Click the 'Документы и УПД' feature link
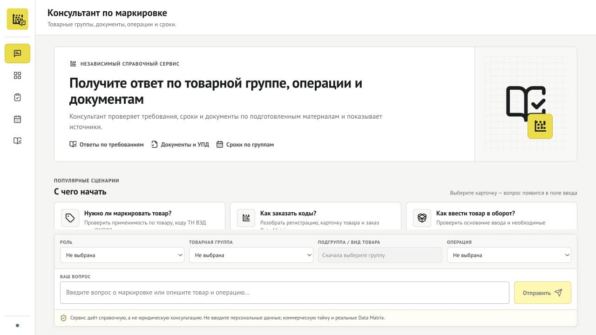The width and height of the screenshot is (596, 335). [180, 145]
